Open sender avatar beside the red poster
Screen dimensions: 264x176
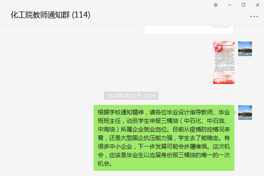pos(245,49)
